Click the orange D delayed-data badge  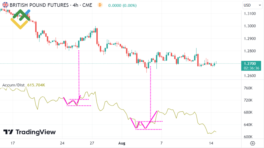click(100, 5)
